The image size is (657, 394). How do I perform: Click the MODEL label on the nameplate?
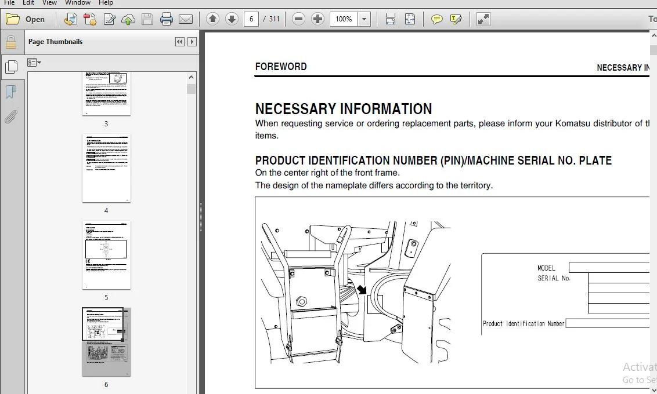point(546,268)
